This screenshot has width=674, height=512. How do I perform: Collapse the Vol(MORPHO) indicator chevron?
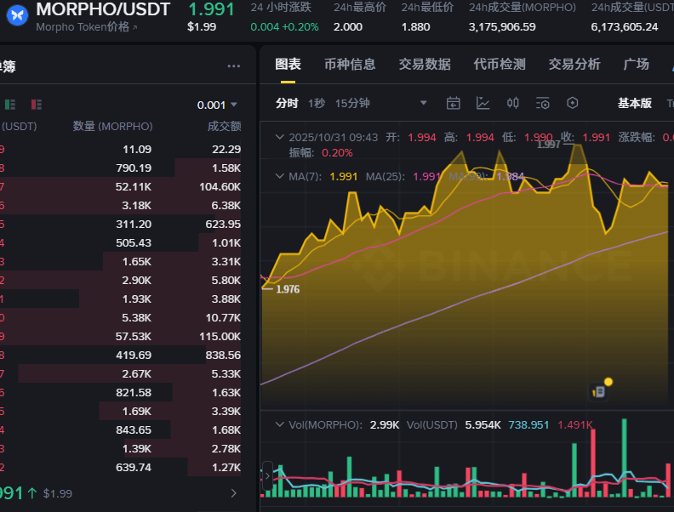[x=279, y=424]
